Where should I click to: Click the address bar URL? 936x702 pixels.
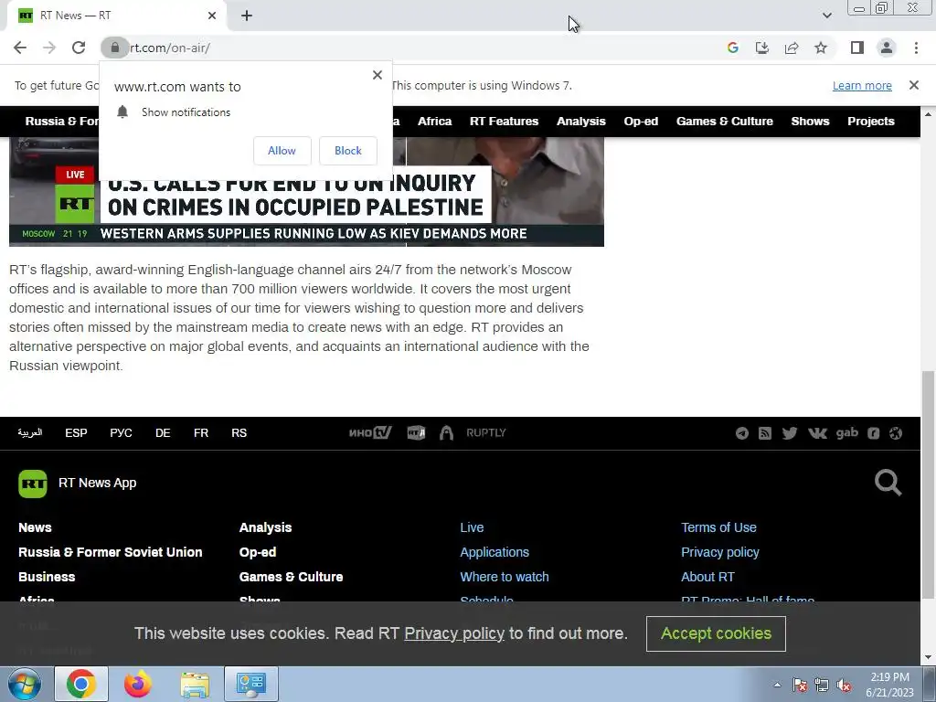tap(170, 48)
